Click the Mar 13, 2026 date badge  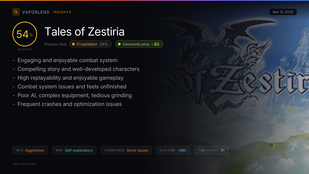[283, 12]
